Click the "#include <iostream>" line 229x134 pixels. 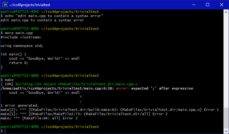click(x=21, y=37)
